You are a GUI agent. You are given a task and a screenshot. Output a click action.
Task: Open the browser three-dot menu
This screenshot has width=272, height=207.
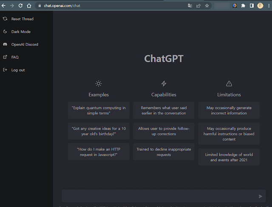269,6
